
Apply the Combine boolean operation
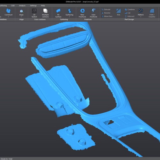click(x=130, y=10)
